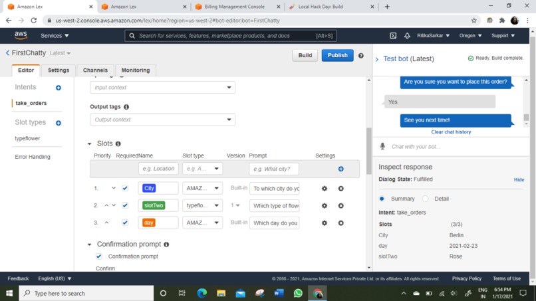Collapse the Confirmation prompt section

90,245
